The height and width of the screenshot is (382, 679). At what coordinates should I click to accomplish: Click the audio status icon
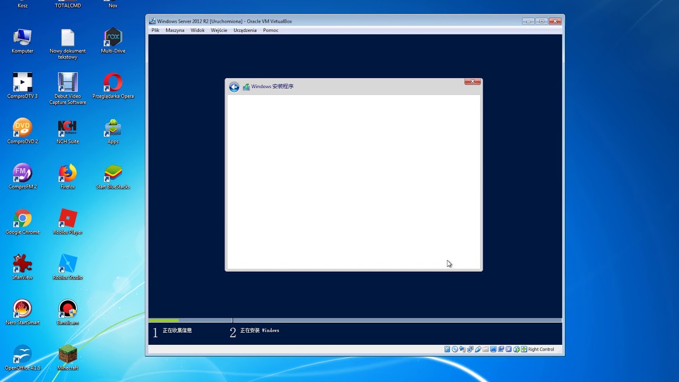[x=463, y=349]
